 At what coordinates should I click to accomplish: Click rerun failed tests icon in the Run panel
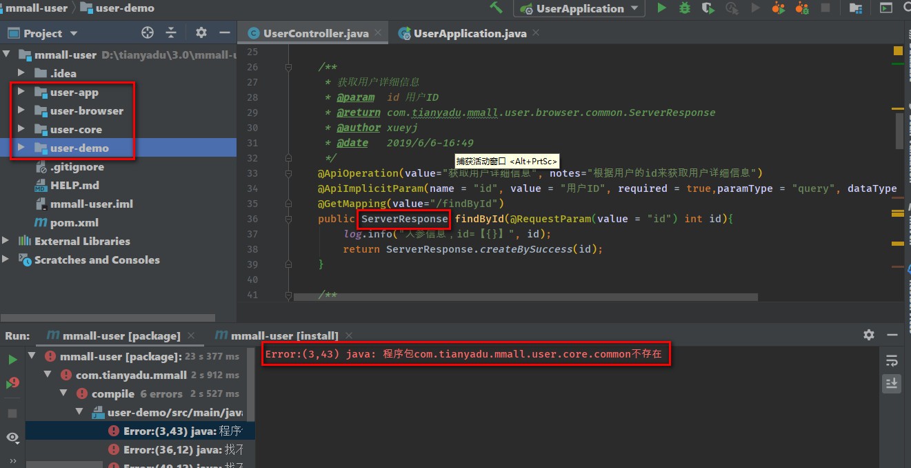(x=12, y=383)
